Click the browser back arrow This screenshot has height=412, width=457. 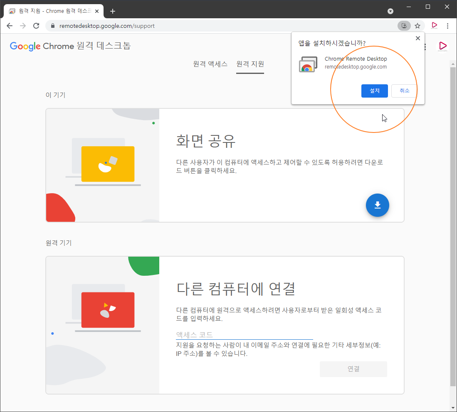tap(10, 26)
